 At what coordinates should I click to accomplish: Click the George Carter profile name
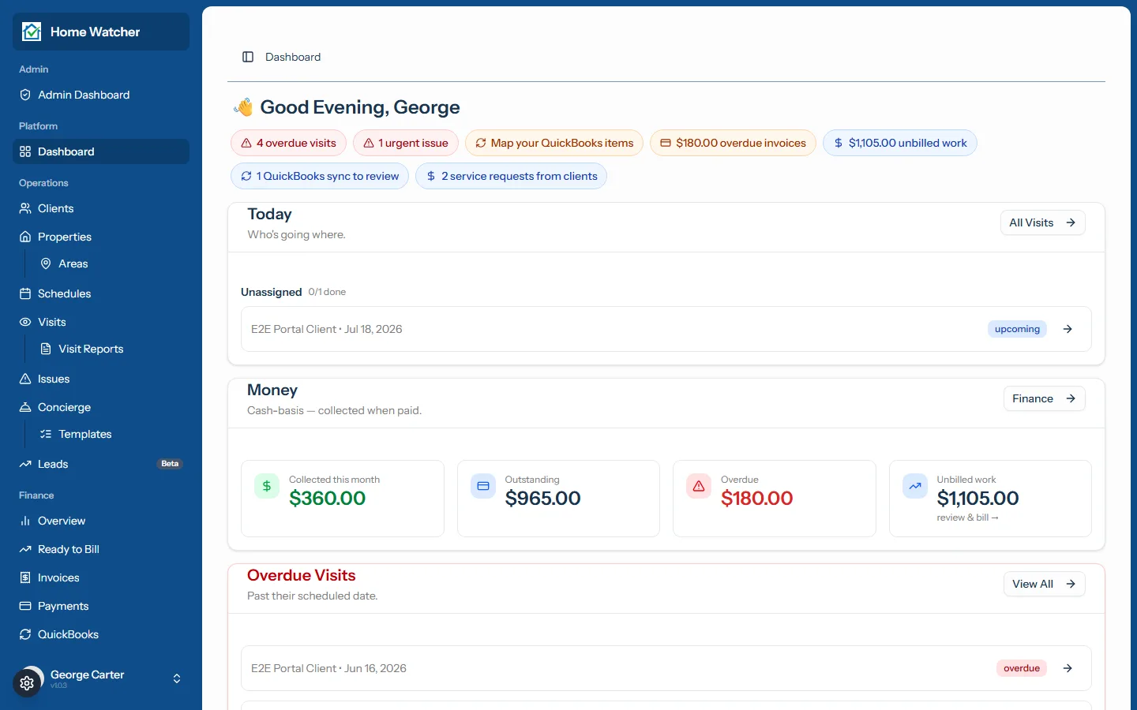point(88,674)
